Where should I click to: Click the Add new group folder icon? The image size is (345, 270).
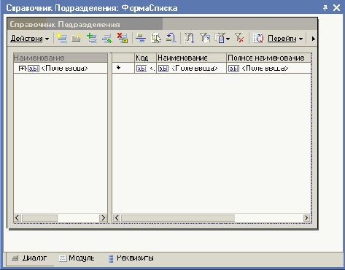pos(77,38)
